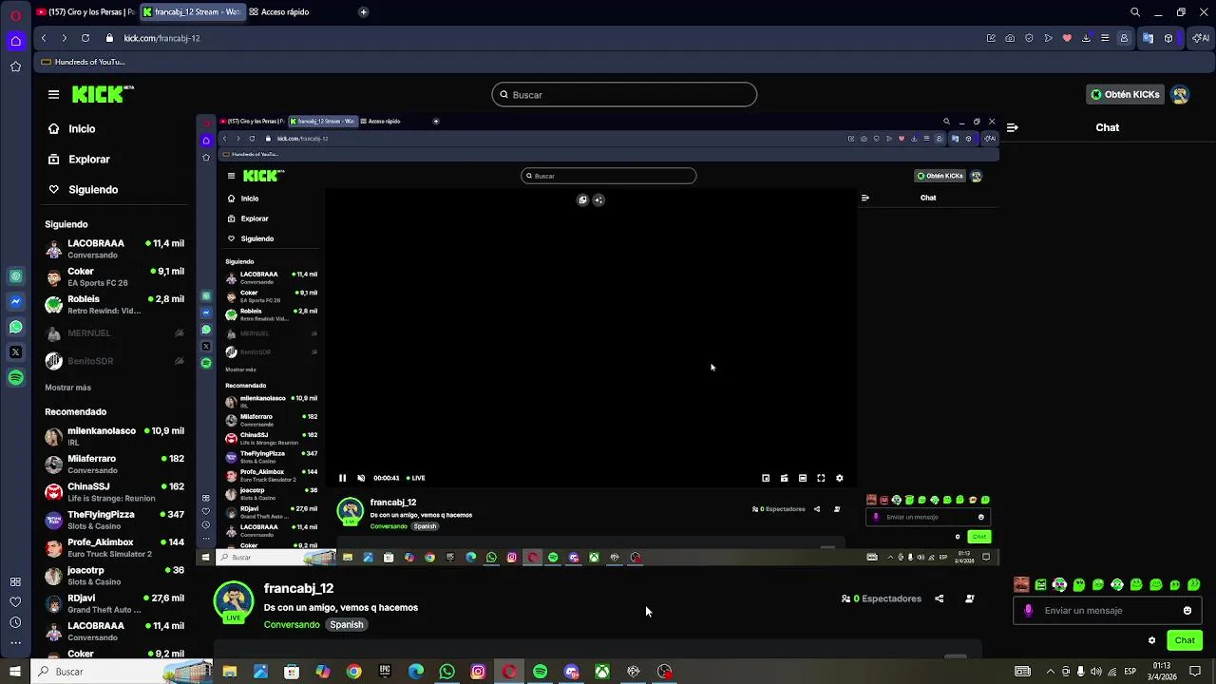Image resolution: width=1216 pixels, height=684 pixels.
Task: Open Siguiendo in Kick sidebar
Action: pyautogui.click(x=84, y=190)
